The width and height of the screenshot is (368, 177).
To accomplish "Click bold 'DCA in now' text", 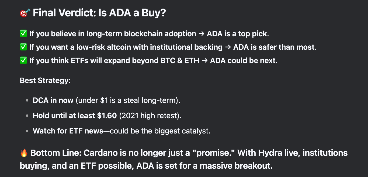I will (x=53, y=100).
